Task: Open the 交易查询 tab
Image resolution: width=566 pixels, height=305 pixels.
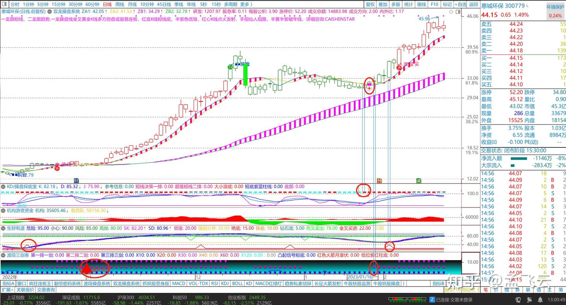Action: point(46,290)
